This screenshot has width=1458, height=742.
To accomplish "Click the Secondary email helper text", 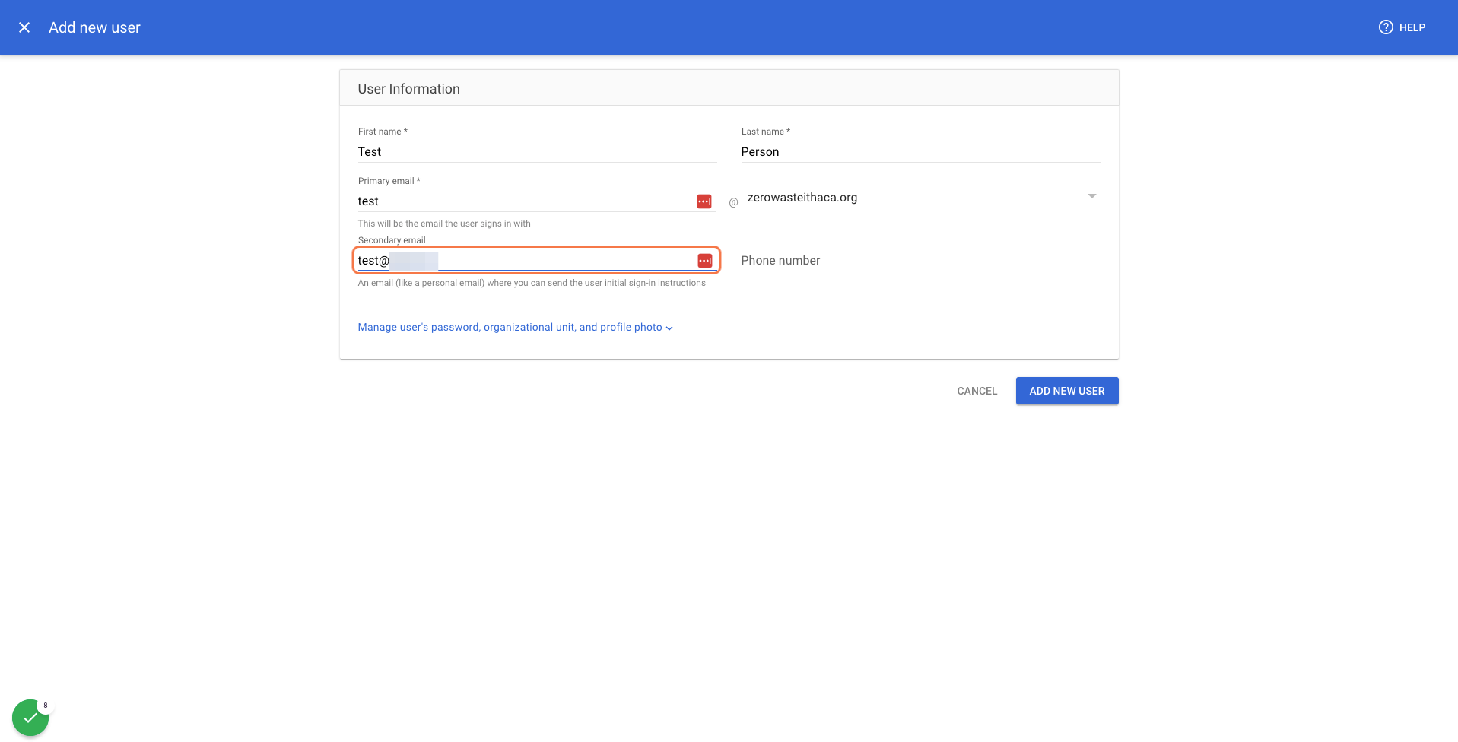I will pos(532,283).
